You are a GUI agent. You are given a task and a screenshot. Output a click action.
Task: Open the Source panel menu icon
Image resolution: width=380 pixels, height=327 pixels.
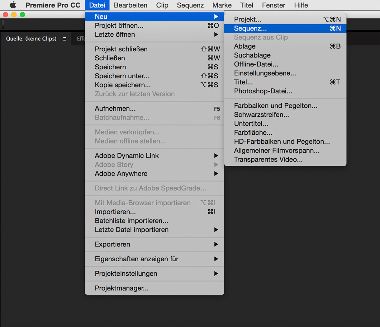(x=64, y=39)
